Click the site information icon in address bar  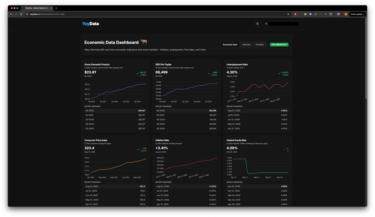[27, 14]
